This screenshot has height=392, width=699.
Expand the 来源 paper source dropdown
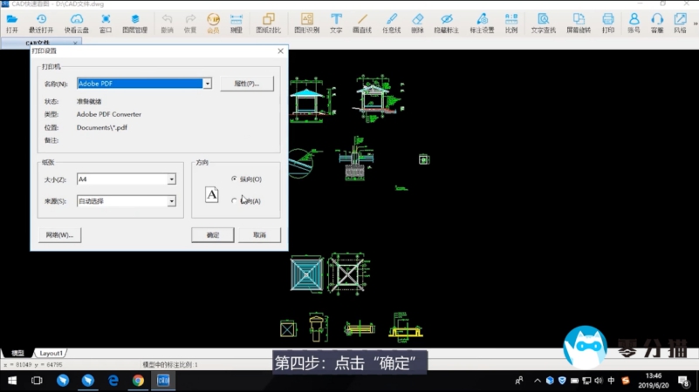coord(171,201)
